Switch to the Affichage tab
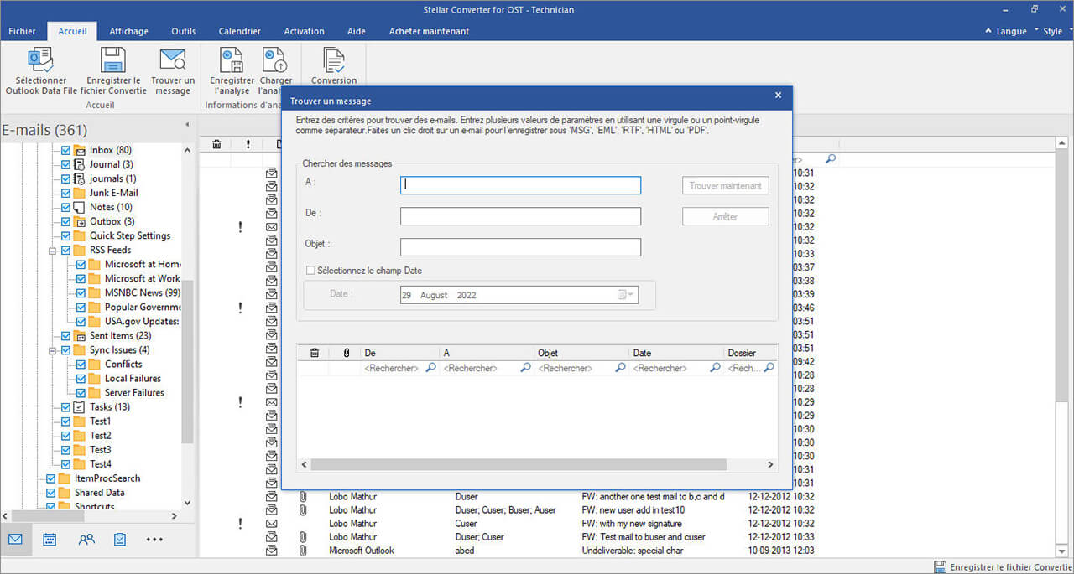Screen dimensions: 1074x574 coord(128,31)
